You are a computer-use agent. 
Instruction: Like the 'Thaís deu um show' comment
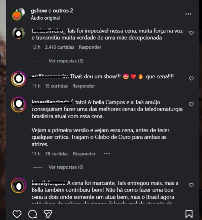[191, 78]
